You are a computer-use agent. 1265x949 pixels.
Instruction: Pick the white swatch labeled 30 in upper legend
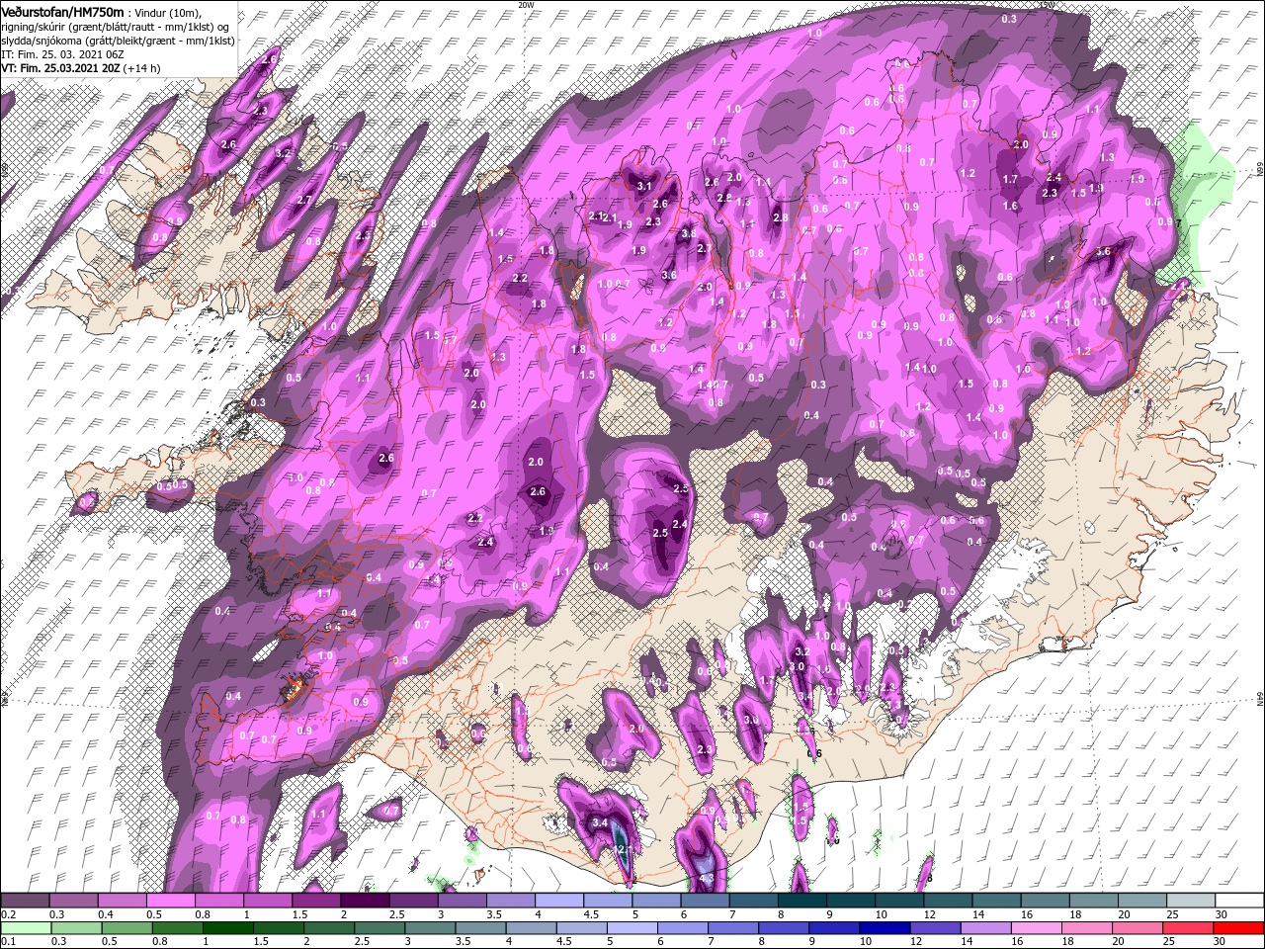[1240, 901]
